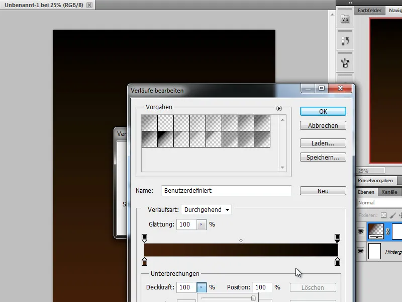Screen dimensions: 402x302
Task: Choose the second gradient preset in top row
Action: point(165,123)
